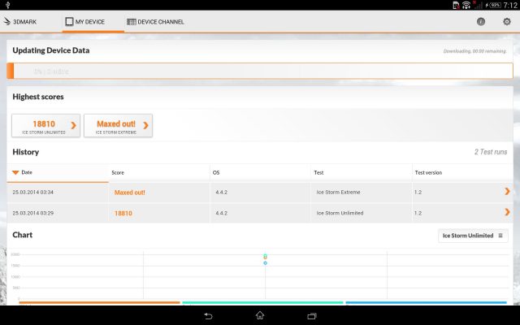Screen dimensions: 520x325
Task: Click the 18810 score in the history table
Action: [x=123, y=213]
